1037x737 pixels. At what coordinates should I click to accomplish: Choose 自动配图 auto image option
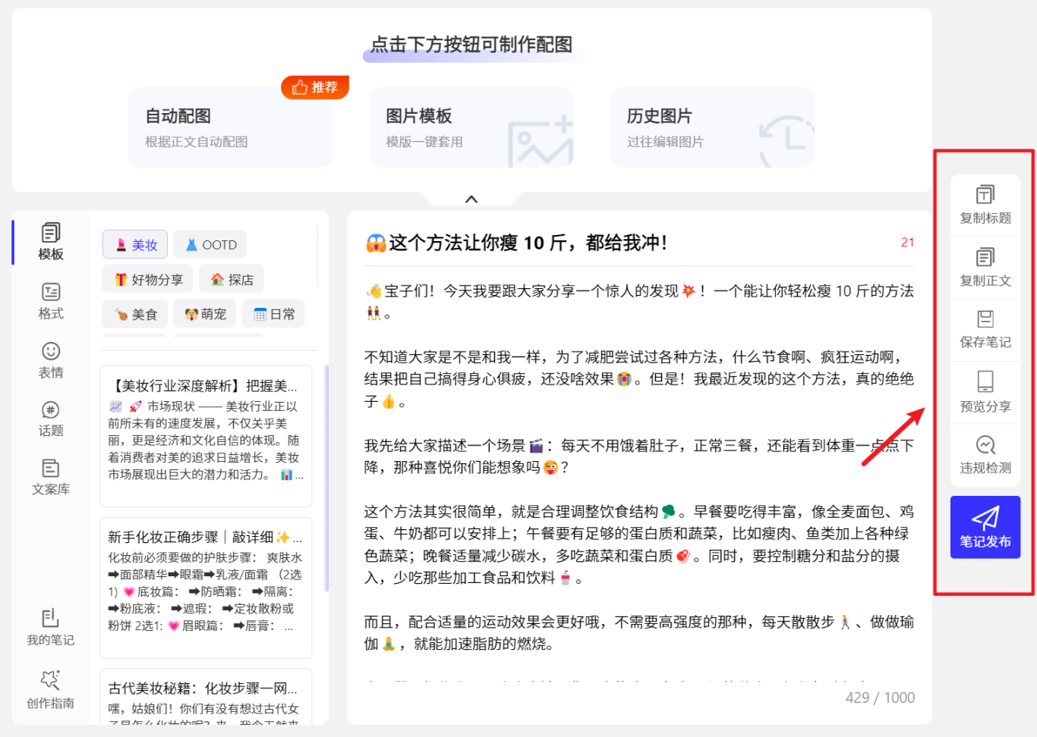[x=230, y=127]
